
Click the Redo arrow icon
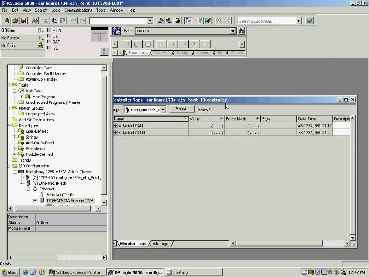coord(82,21)
